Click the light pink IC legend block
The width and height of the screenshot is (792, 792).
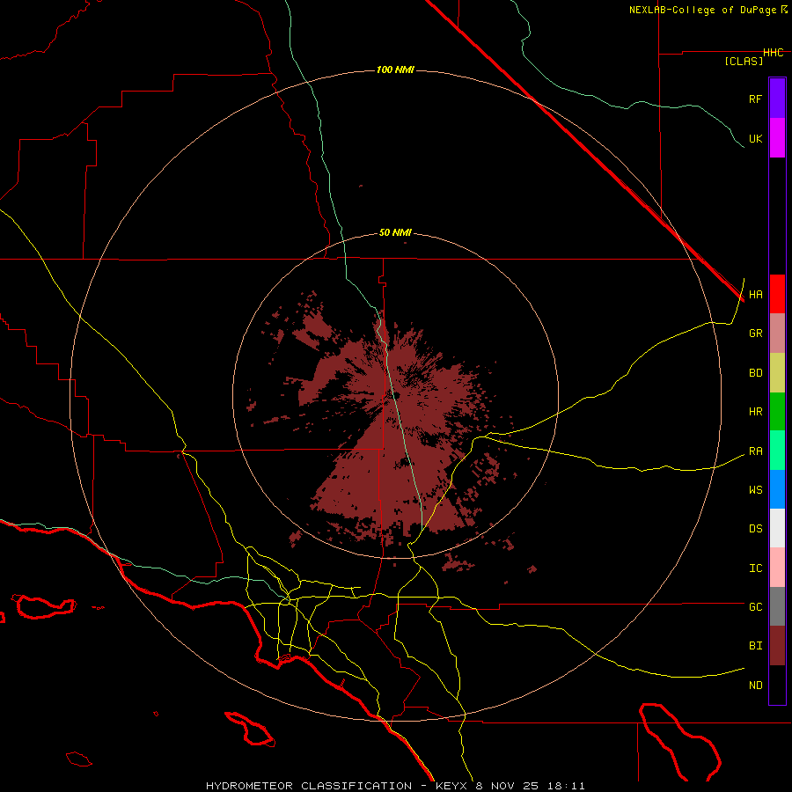click(777, 568)
